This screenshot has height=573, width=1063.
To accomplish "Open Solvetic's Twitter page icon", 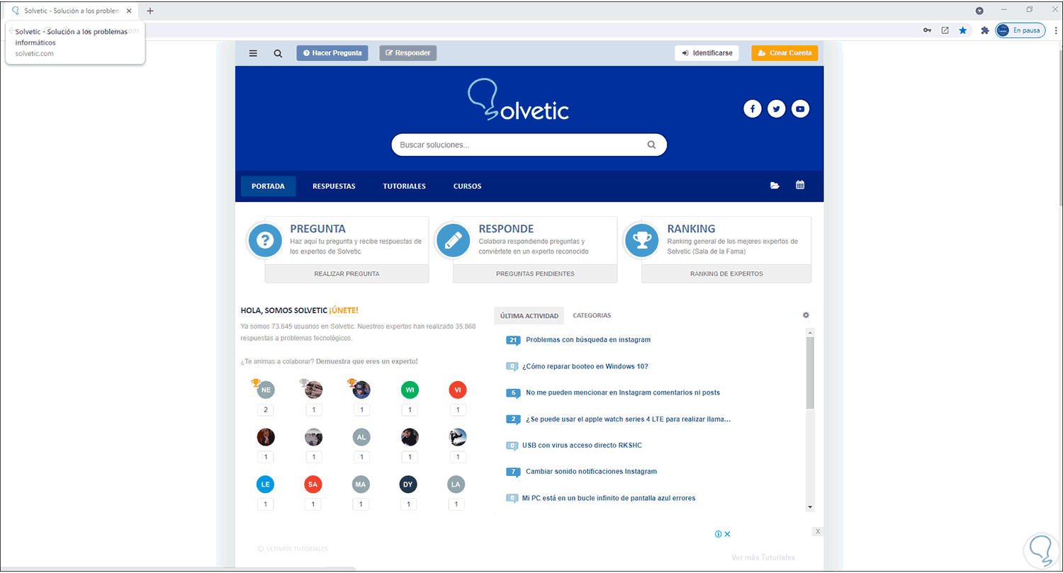I will tap(777, 108).
